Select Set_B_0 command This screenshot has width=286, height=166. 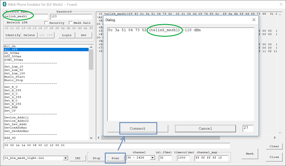click(46, 101)
